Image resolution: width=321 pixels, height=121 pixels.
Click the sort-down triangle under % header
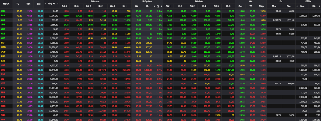[x=158, y=8]
